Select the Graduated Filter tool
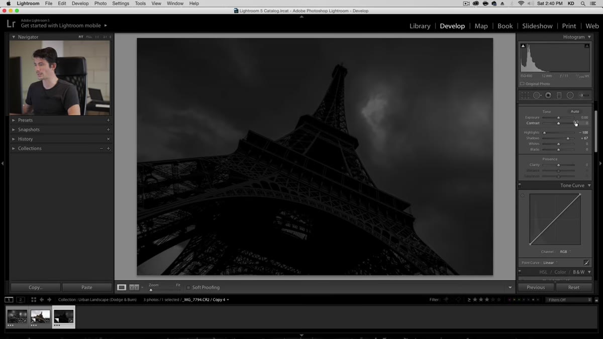The image size is (603, 339). [x=559, y=95]
